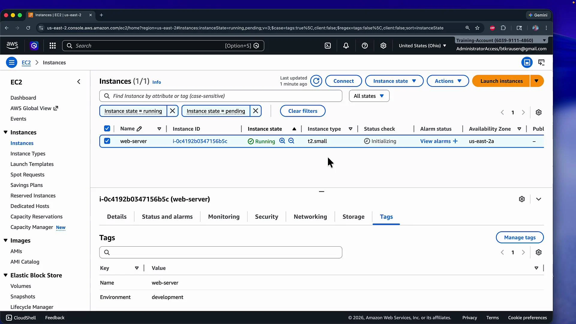Viewport: 576px width, 324px height.
Task: Click the Connect button
Action: [x=343, y=81]
